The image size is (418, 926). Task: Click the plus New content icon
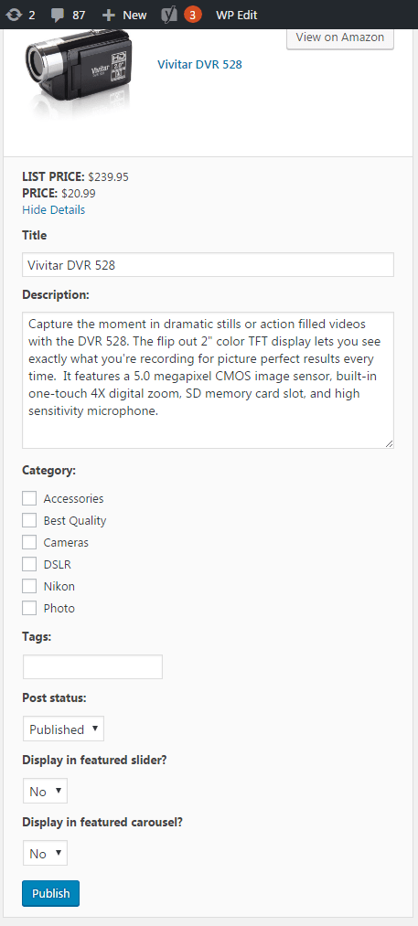coord(109,15)
